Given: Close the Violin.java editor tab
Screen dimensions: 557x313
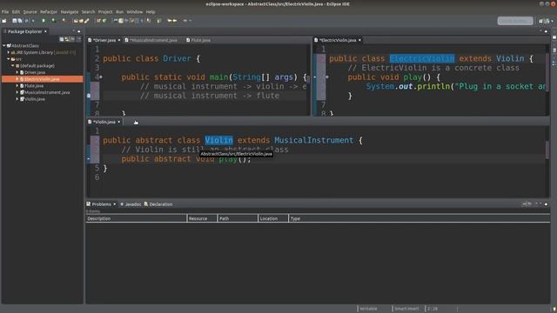Looking at the screenshot, I should (119, 122).
